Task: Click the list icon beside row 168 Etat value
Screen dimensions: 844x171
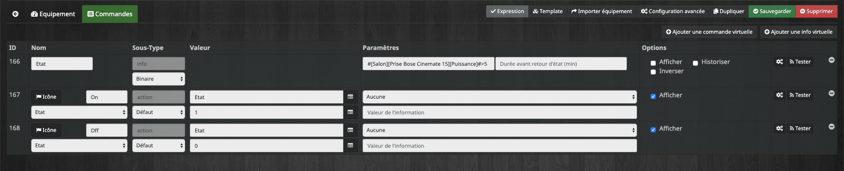Action: [350, 130]
